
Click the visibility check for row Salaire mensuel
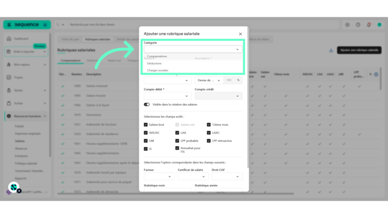63,86
